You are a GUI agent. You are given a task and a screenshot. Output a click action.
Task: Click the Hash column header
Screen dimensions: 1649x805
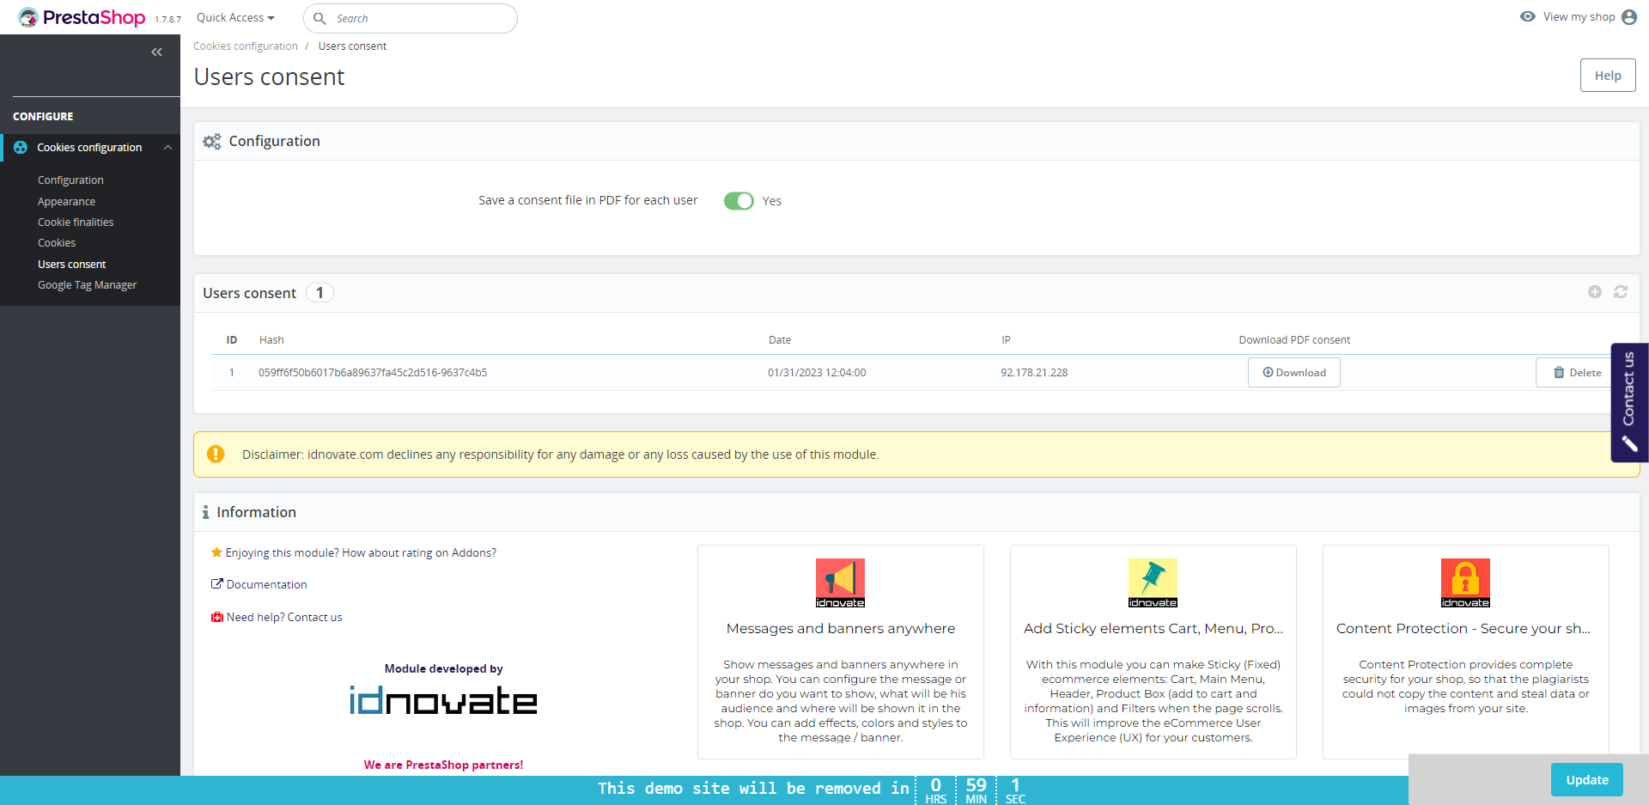[271, 340]
